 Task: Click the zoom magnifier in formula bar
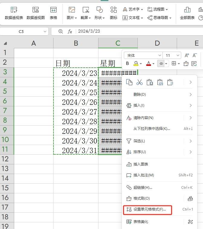60,31
